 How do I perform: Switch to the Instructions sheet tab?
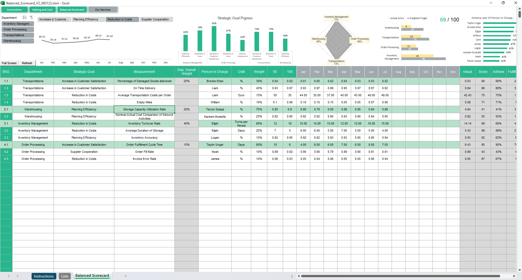[x=44, y=276]
